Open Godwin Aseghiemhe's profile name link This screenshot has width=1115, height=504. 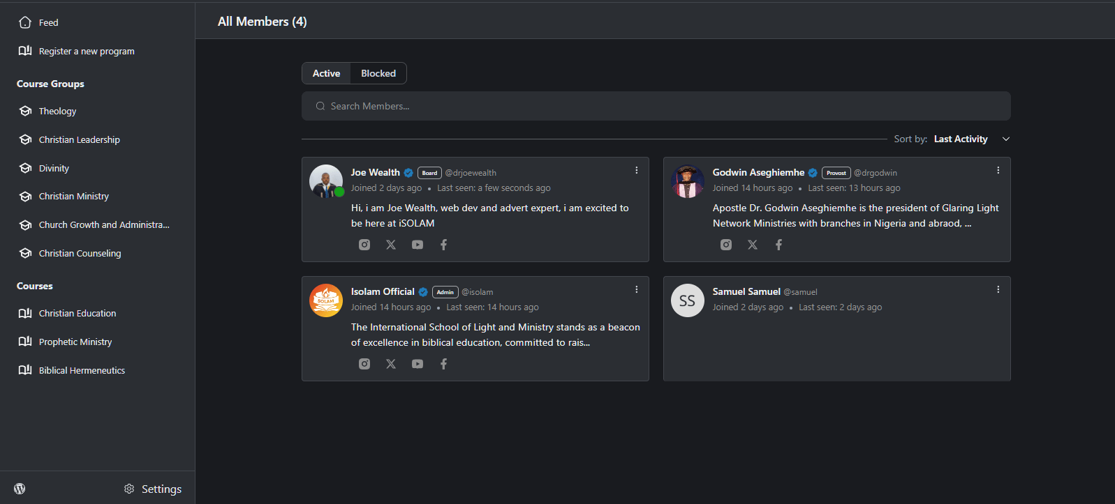[758, 172]
